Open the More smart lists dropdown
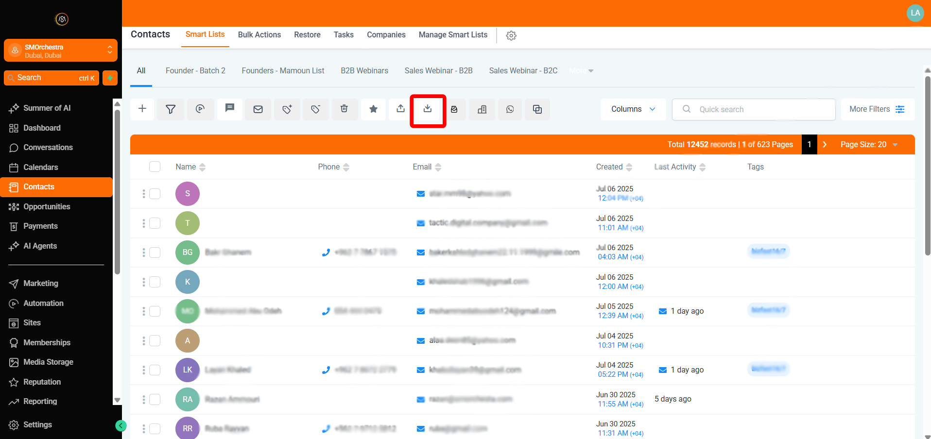Screen dimensions: 931x439 coord(581,70)
